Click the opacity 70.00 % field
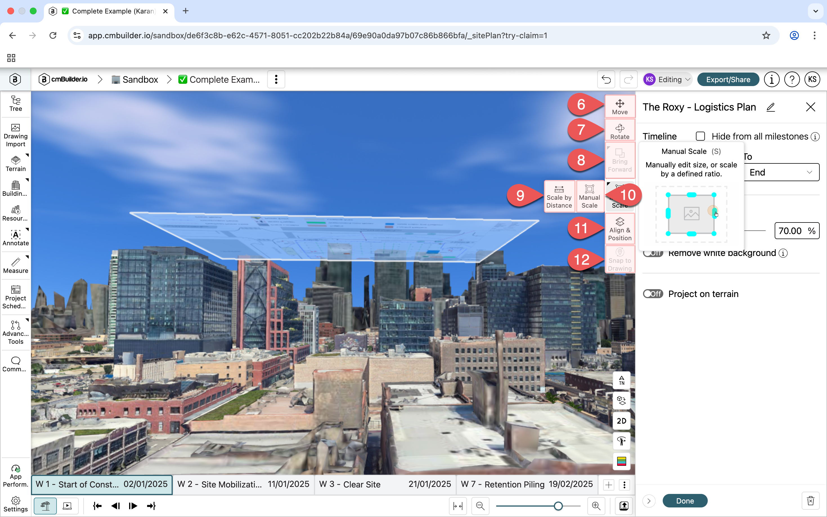 pos(797,231)
